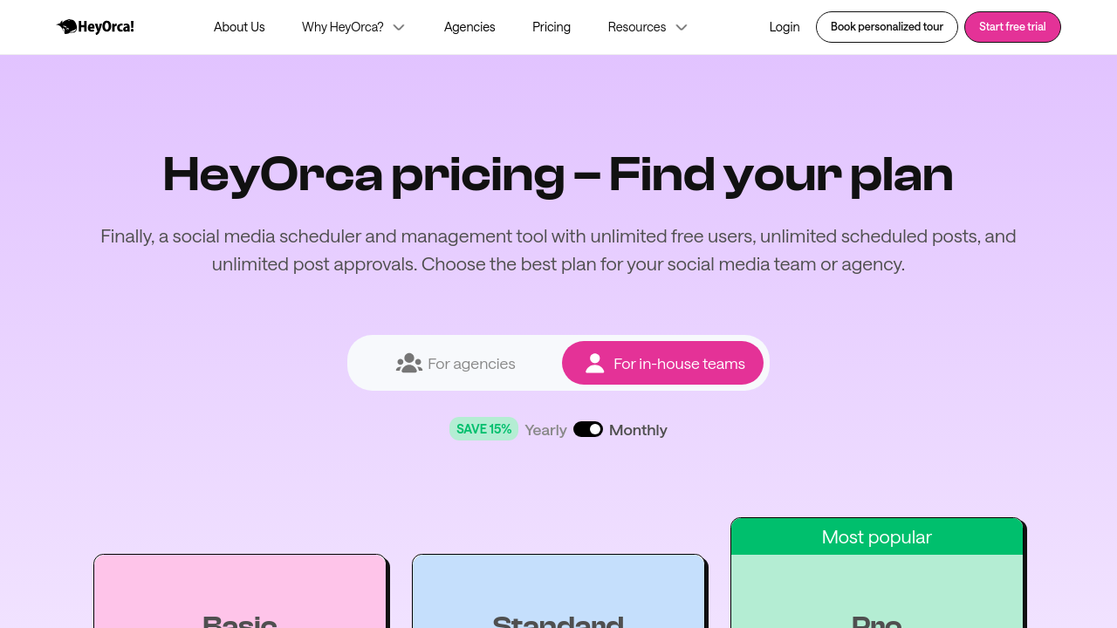Image resolution: width=1117 pixels, height=628 pixels.
Task: Click the agencies group icon
Action: tap(408, 364)
